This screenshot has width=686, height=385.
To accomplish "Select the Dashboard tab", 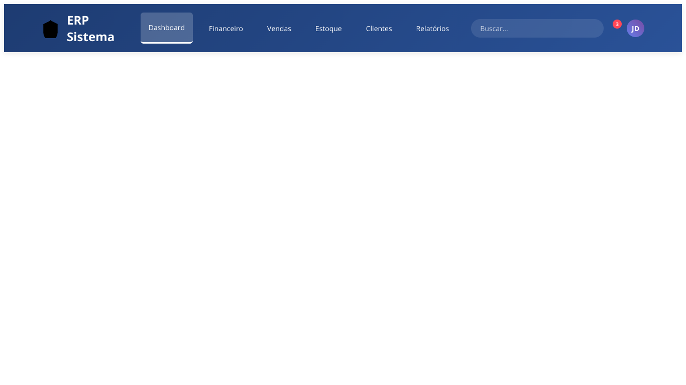I will (x=167, y=28).
